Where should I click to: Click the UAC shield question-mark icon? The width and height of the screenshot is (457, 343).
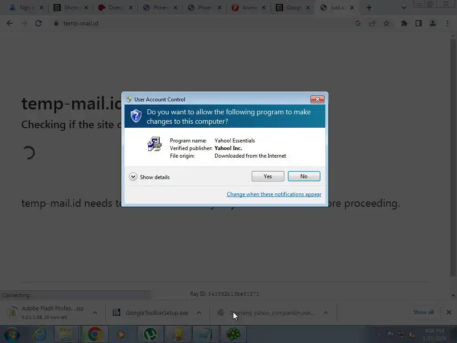click(136, 116)
